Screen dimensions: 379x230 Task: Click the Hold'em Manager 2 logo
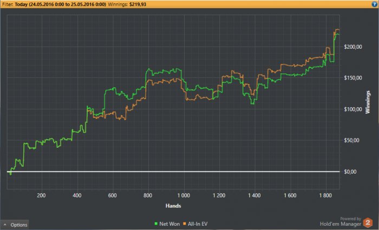(x=368, y=222)
